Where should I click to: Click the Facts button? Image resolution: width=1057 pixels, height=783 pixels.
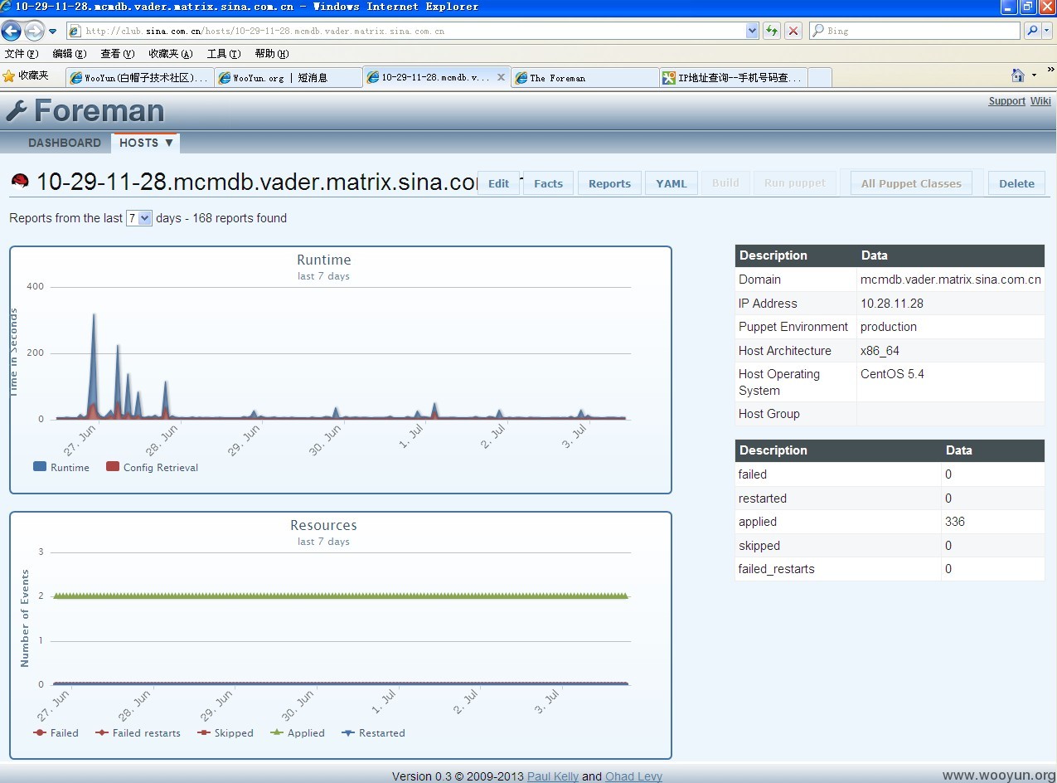point(548,183)
